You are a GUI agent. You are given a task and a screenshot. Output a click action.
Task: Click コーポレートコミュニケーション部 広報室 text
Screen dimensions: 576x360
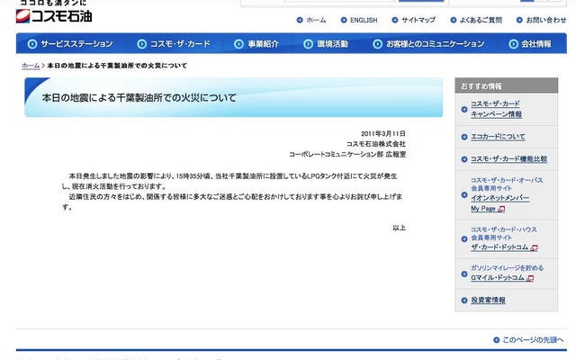(347, 154)
